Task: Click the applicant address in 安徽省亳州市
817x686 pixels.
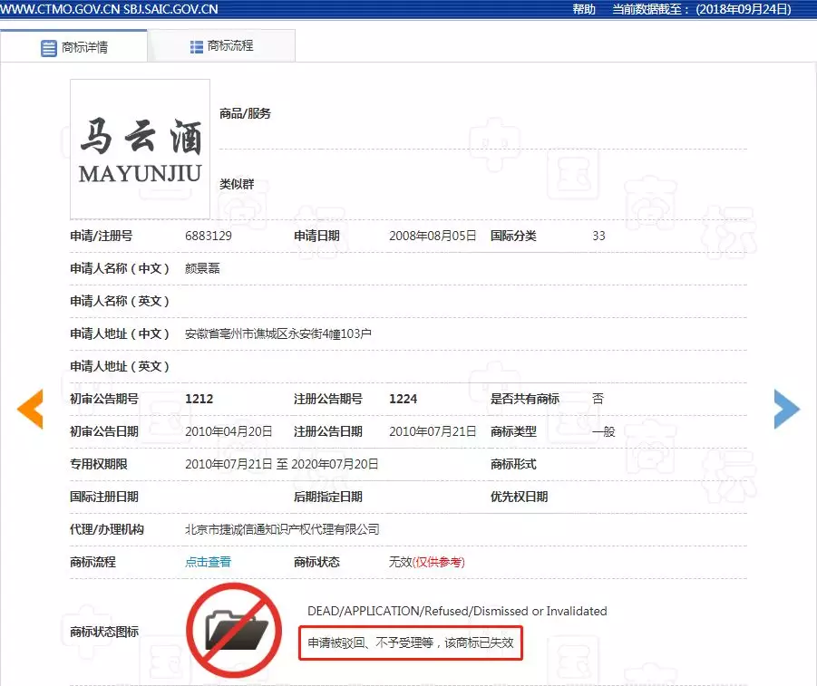Action: pyautogui.click(x=277, y=333)
